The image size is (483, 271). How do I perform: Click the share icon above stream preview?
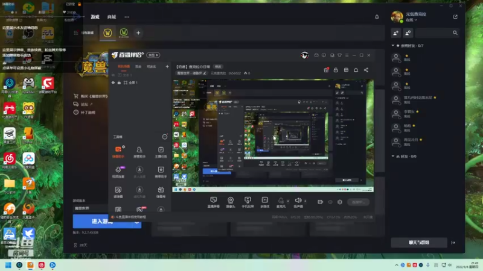(x=366, y=70)
